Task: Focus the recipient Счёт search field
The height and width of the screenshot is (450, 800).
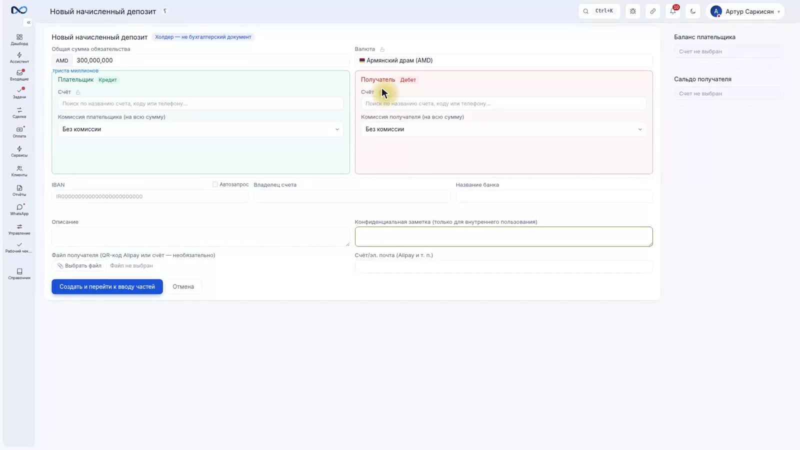Action: tap(503, 103)
